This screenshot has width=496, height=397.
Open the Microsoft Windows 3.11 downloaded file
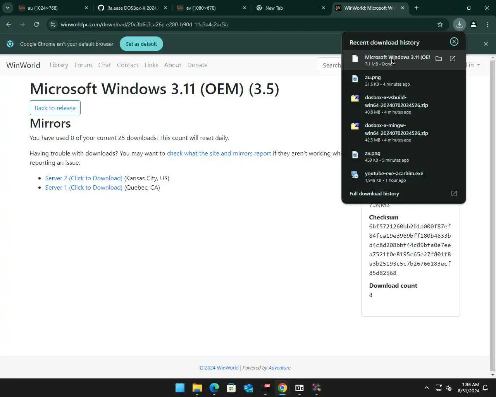pos(453,59)
